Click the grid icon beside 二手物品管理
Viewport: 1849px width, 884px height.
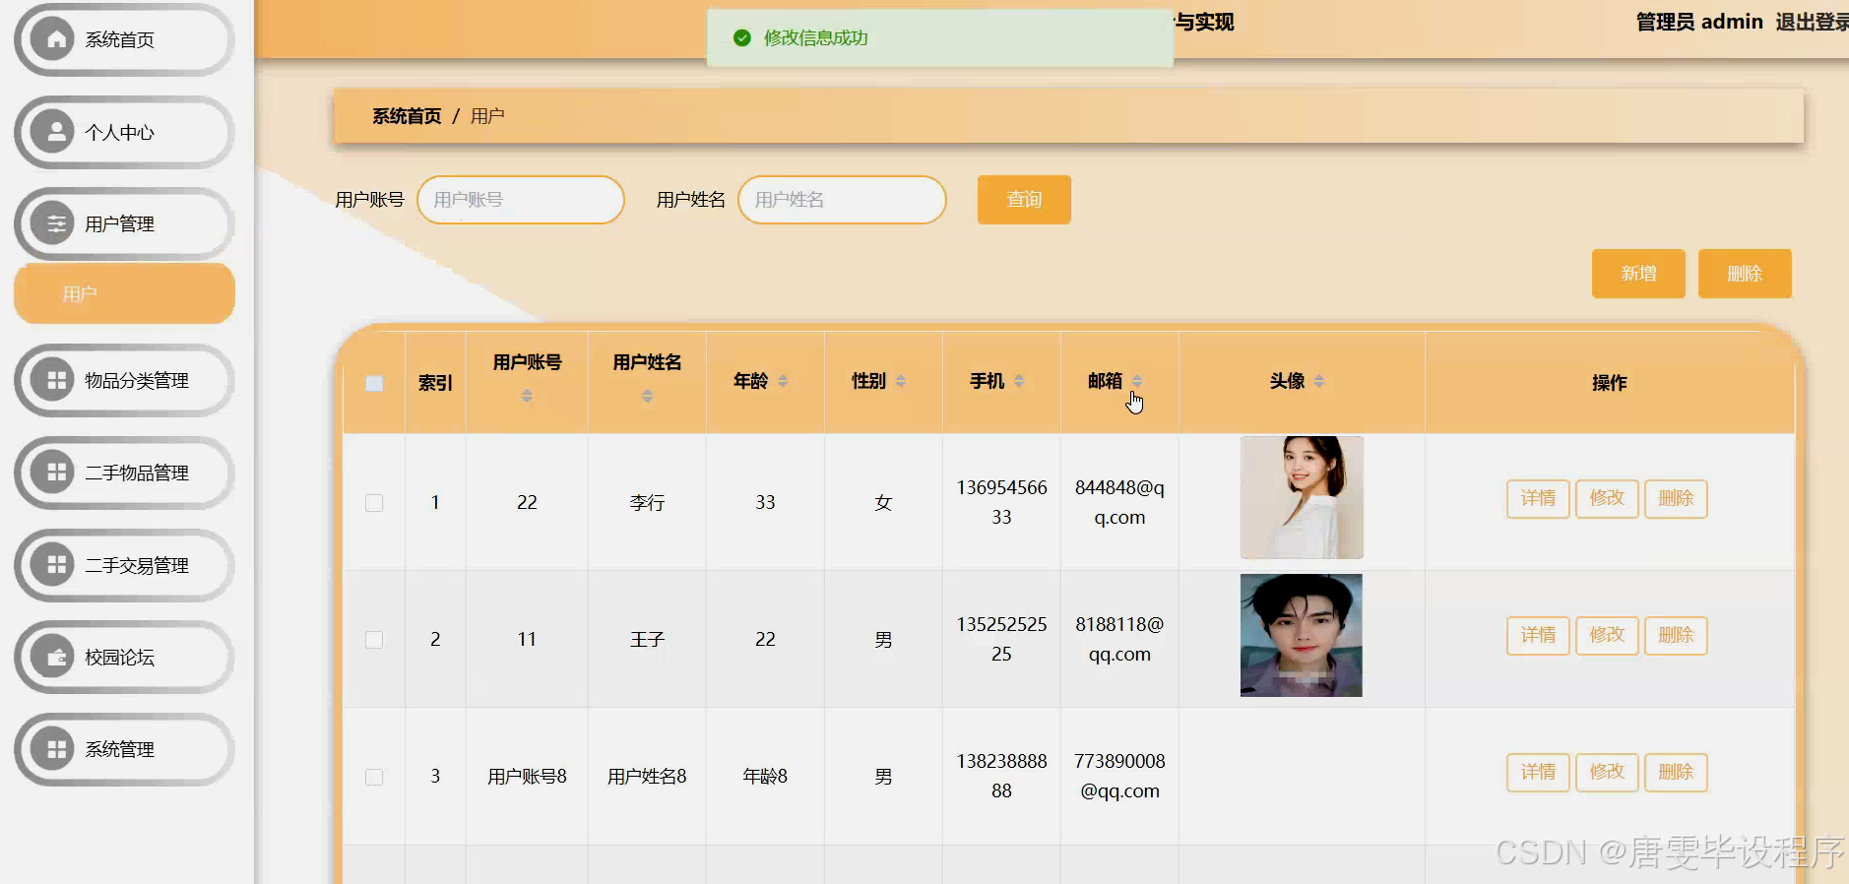point(56,473)
